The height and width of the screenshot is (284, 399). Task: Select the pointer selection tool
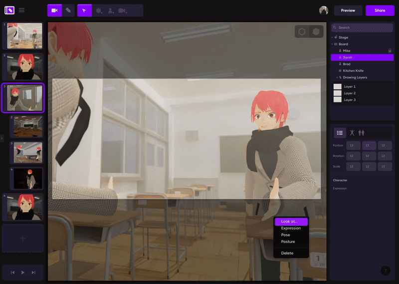click(84, 10)
